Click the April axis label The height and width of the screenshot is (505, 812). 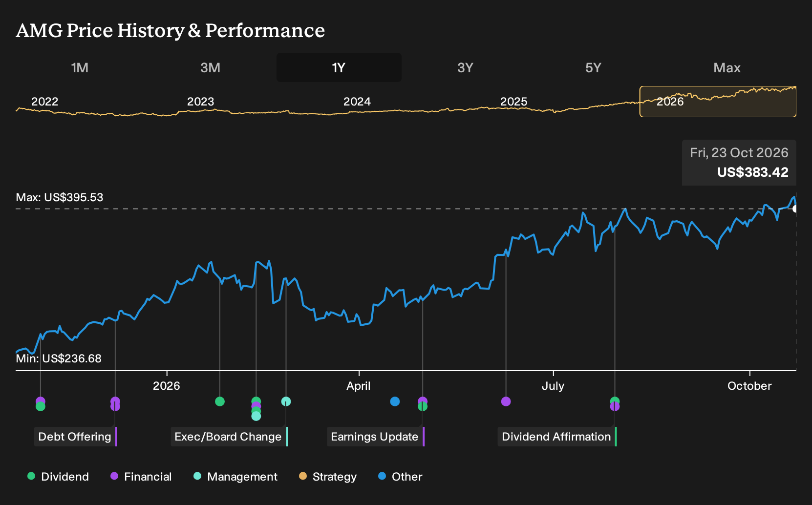coord(359,386)
